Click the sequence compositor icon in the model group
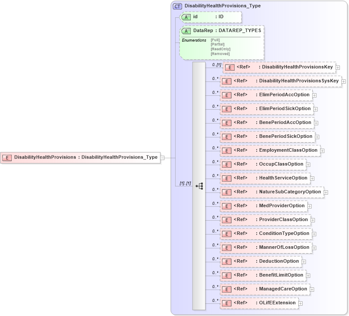This screenshot has width=349, height=316. point(199,185)
